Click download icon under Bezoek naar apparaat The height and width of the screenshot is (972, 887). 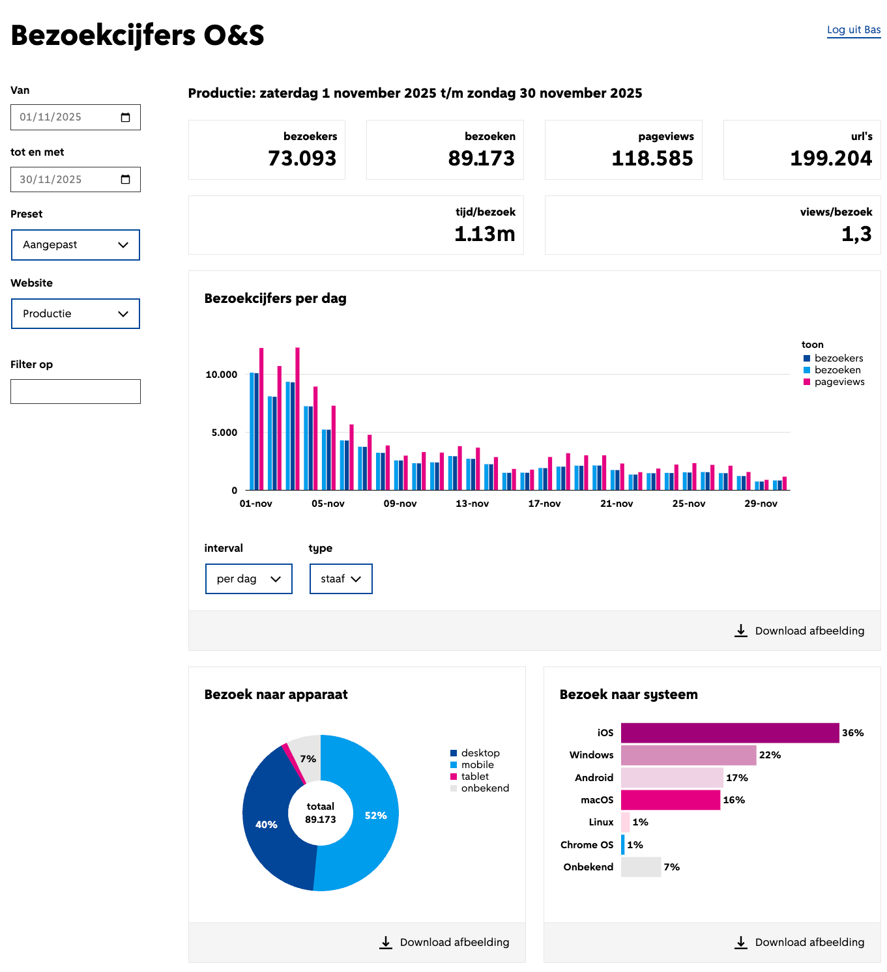(386, 942)
